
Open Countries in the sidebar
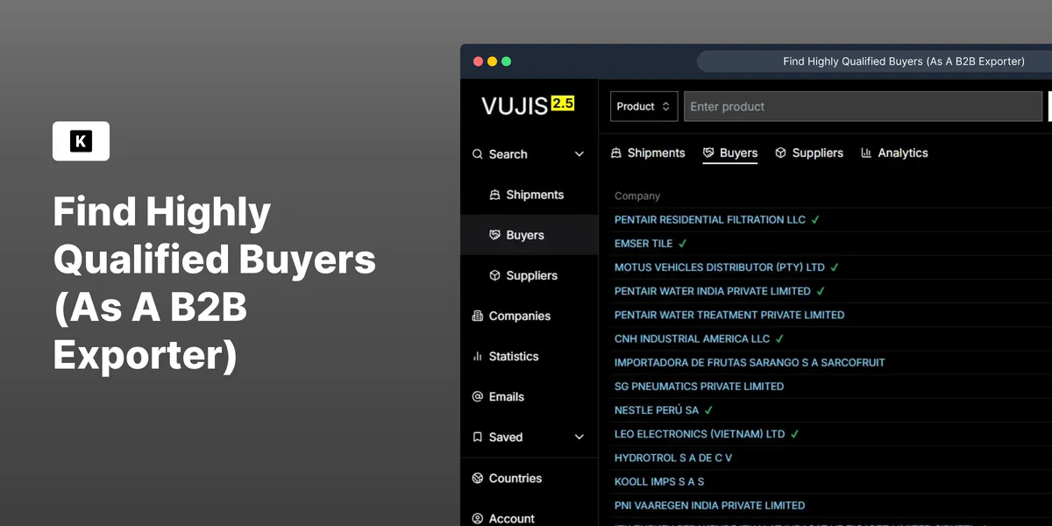point(515,478)
